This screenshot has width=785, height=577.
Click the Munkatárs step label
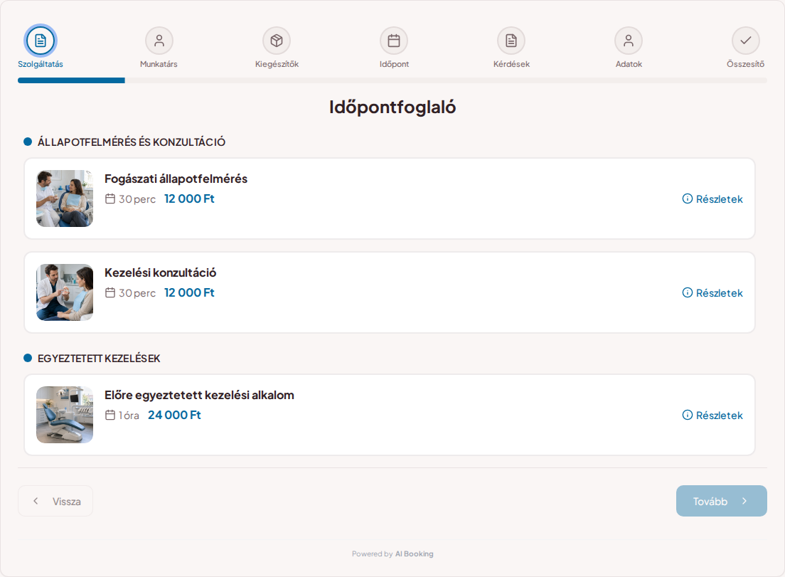point(159,64)
